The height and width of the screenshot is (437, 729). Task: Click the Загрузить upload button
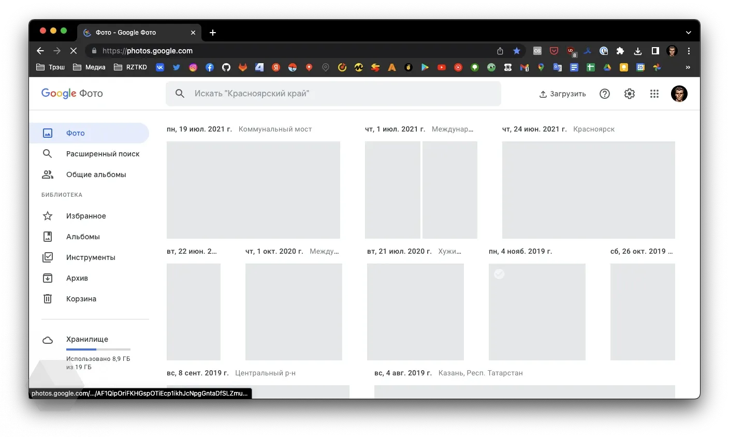point(562,94)
